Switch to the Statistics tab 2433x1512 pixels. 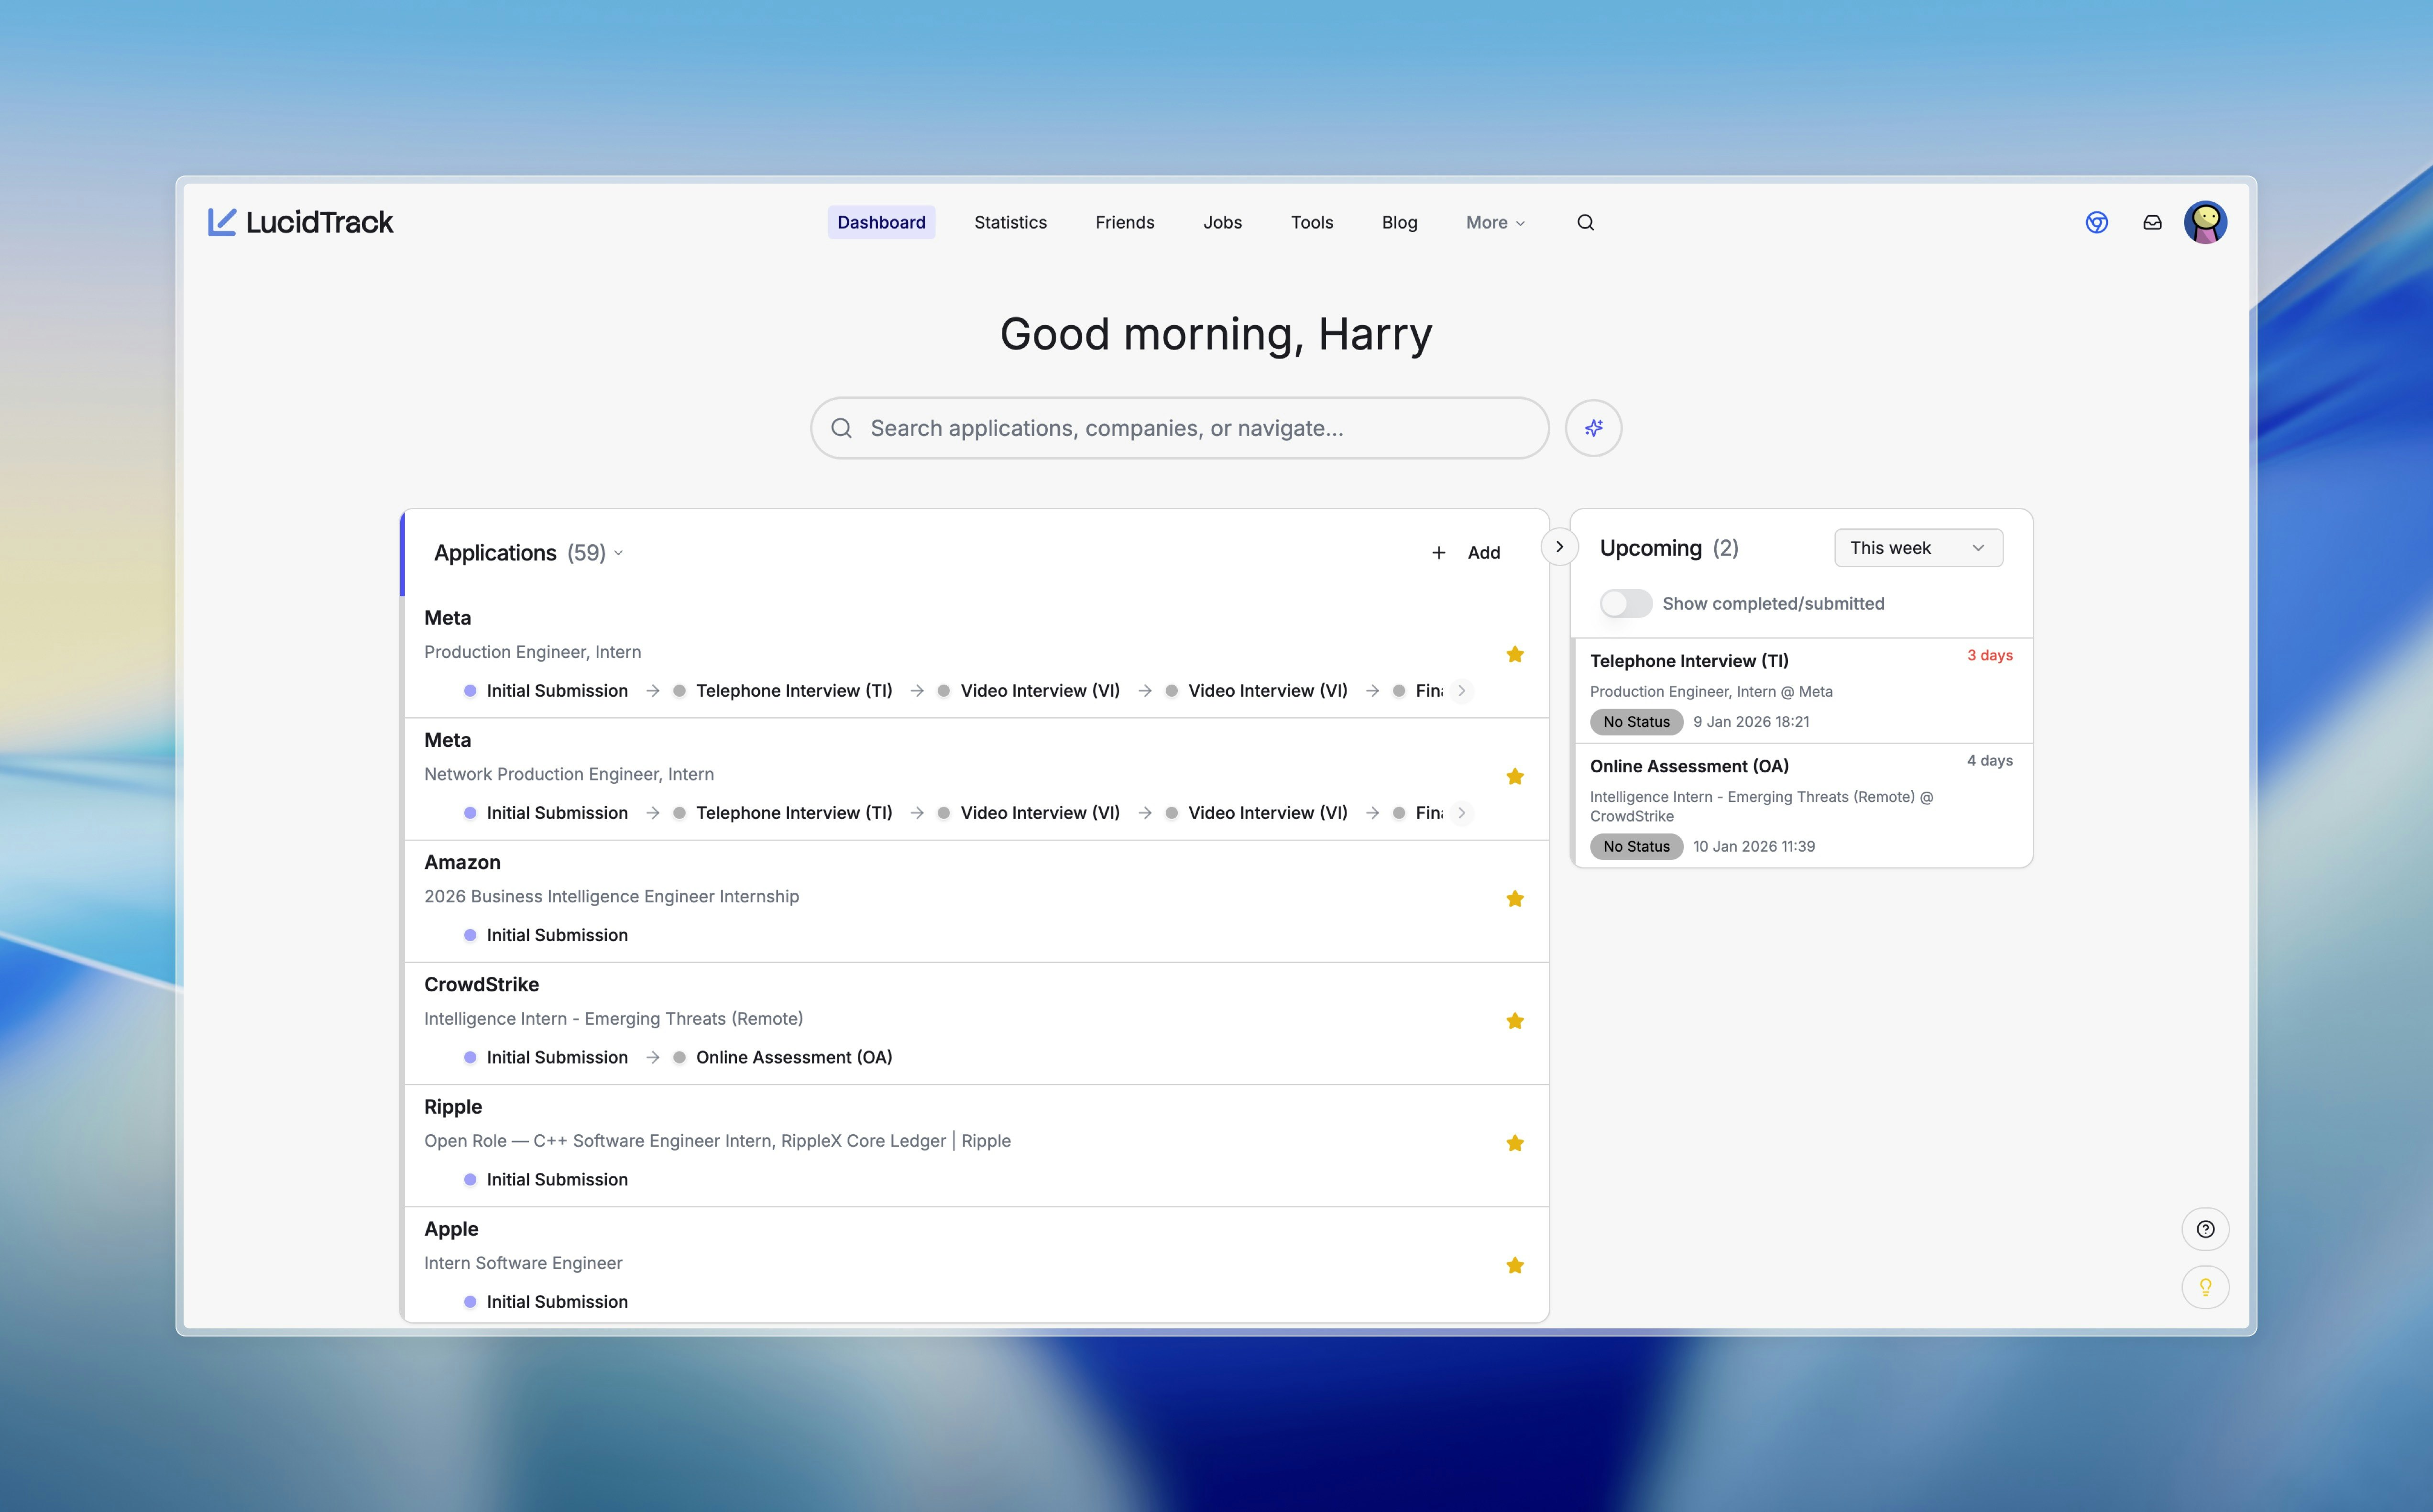[x=1010, y=222]
